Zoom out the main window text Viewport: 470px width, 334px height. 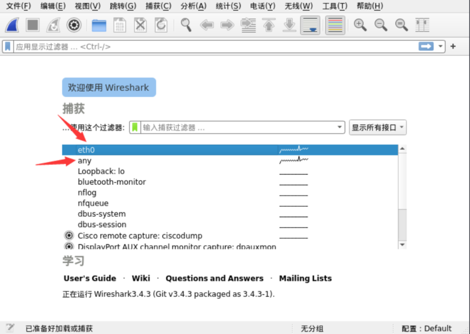381,25
